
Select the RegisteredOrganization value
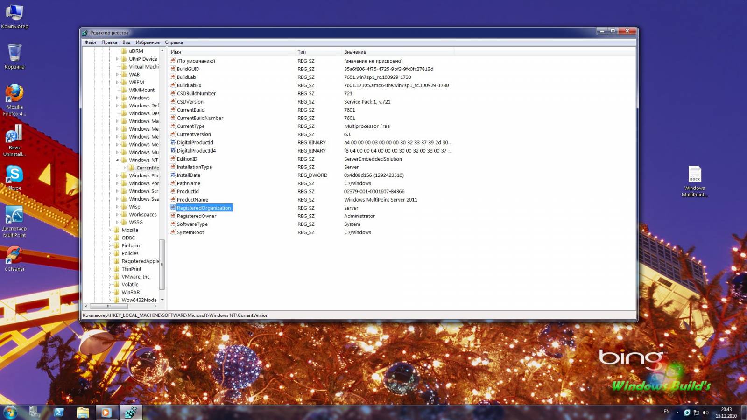[x=204, y=208]
